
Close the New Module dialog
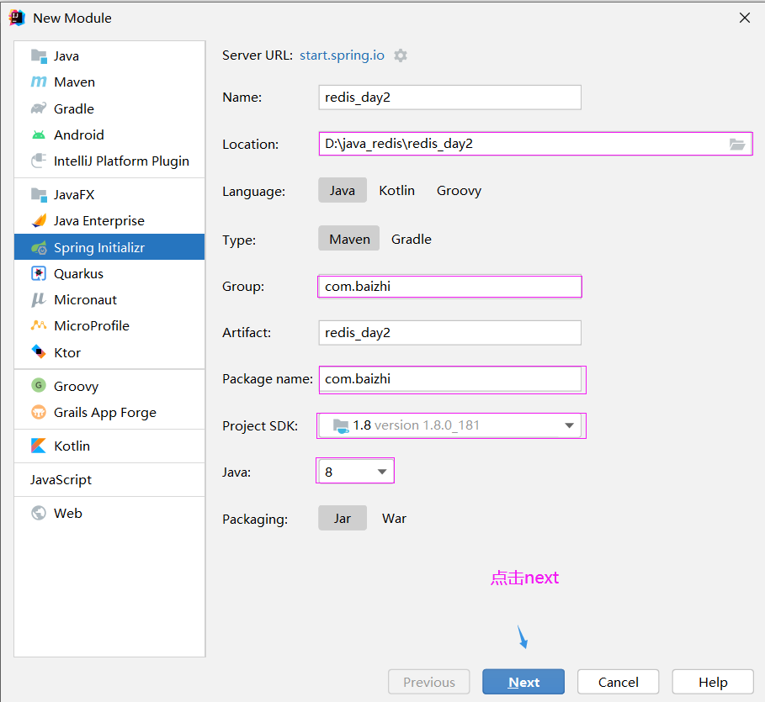click(745, 18)
